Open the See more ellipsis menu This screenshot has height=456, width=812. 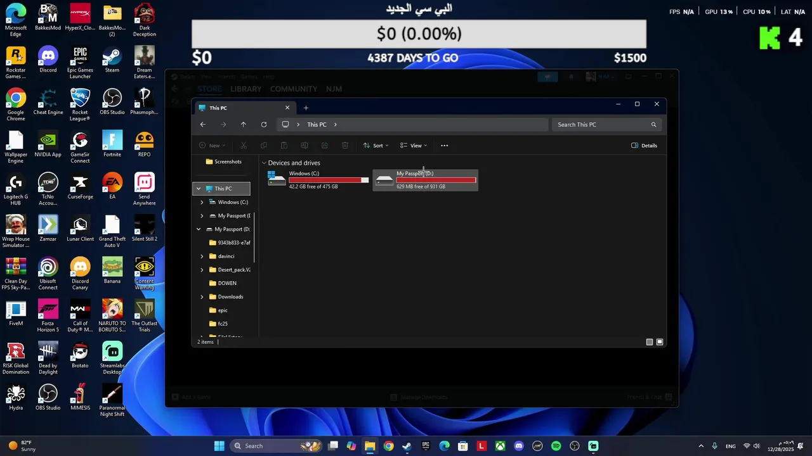click(x=444, y=146)
